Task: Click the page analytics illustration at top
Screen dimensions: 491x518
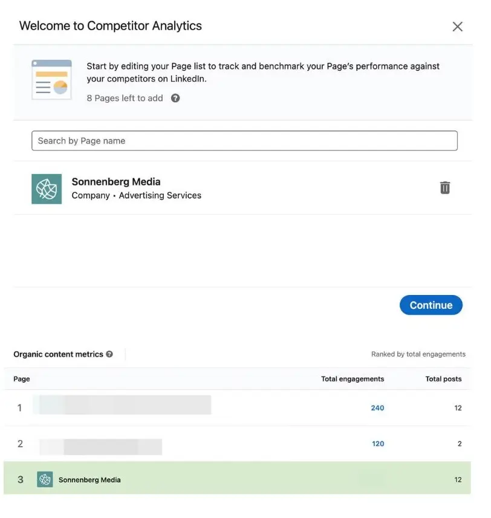Action: [x=51, y=79]
